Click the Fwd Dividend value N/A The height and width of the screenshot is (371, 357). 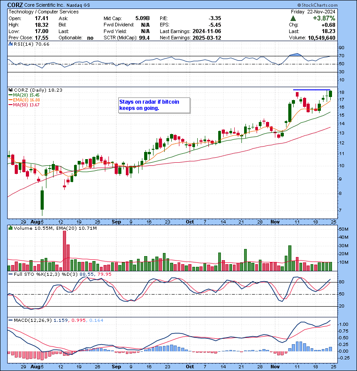click(x=145, y=25)
